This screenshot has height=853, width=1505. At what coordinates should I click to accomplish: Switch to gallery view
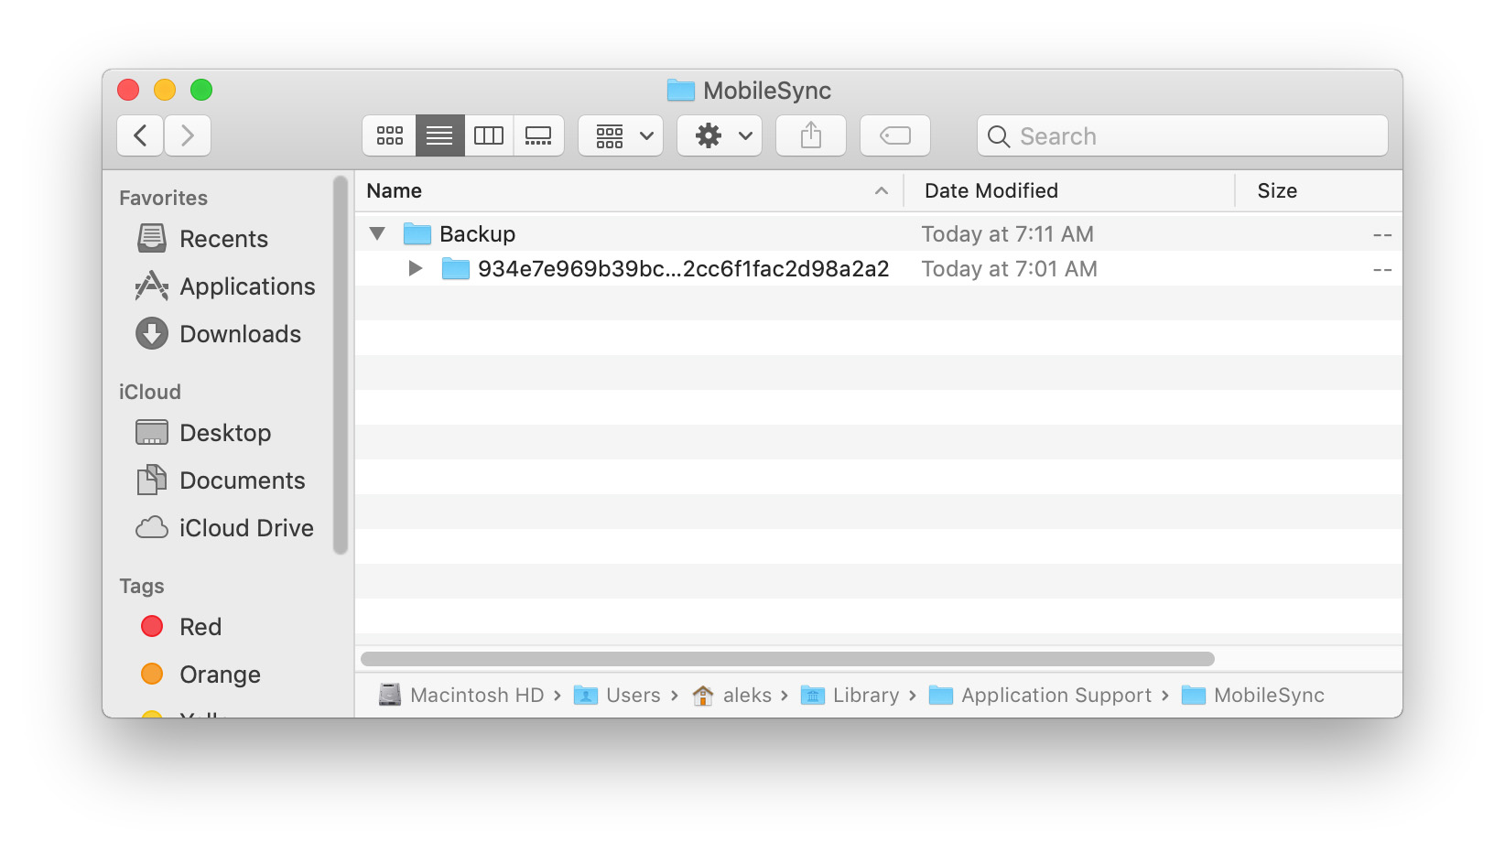(x=538, y=135)
